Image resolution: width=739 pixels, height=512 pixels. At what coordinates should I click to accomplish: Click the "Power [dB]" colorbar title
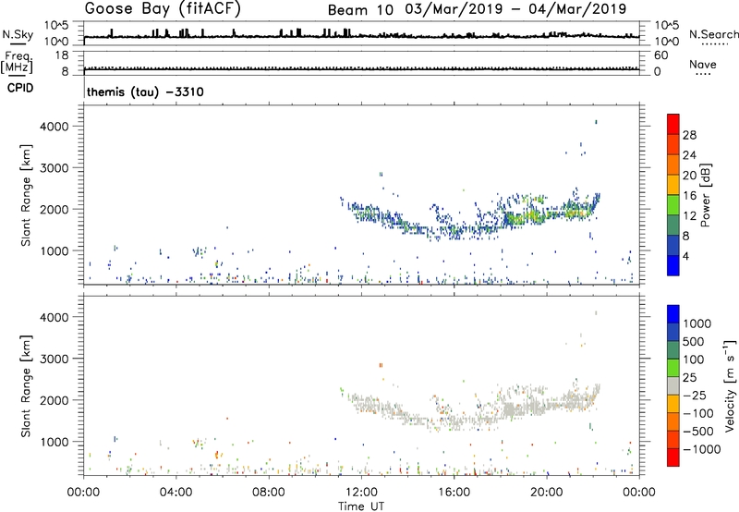coord(705,195)
